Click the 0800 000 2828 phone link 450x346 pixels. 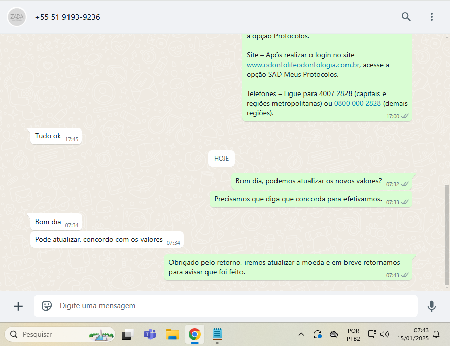coord(357,104)
